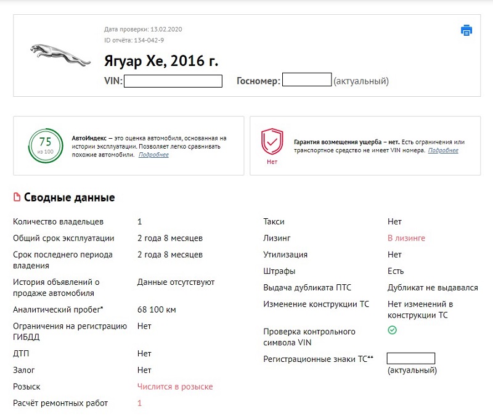493x418 pixels.
Task: Click the Сводные данные heading
Action: [x=70, y=197]
